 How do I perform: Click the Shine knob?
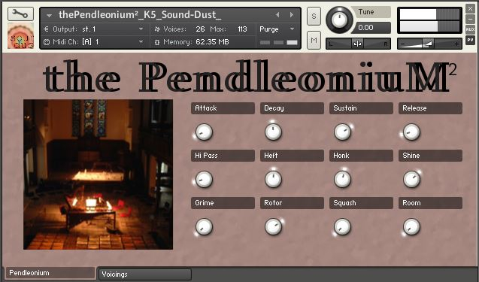411,179
